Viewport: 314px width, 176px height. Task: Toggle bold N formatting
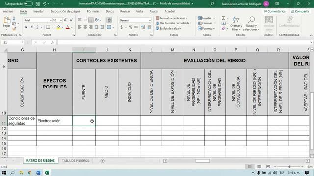(x=26, y=27)
